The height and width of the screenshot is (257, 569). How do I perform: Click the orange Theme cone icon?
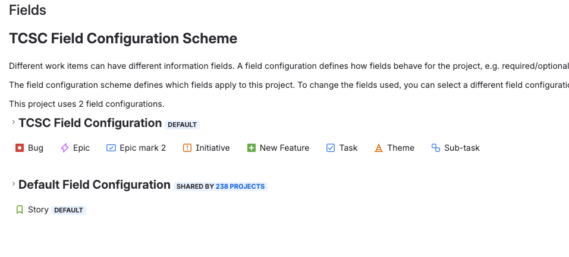tap(379, 148)
